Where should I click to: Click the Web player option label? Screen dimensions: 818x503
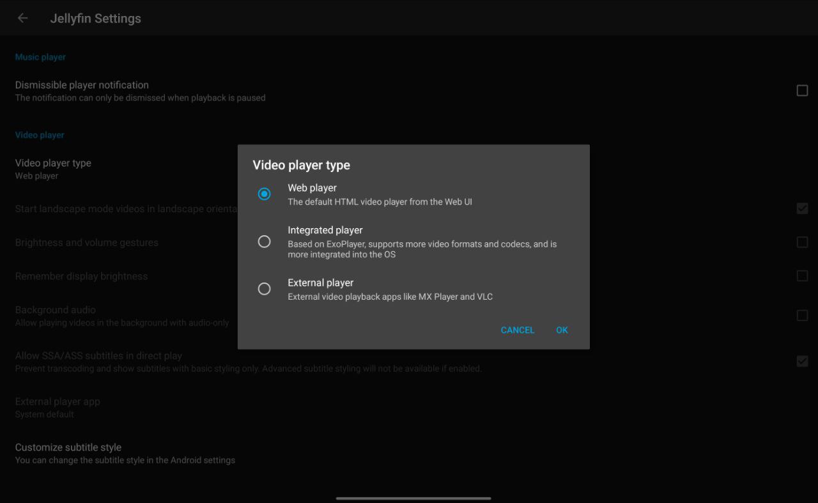tap(312, 188)
